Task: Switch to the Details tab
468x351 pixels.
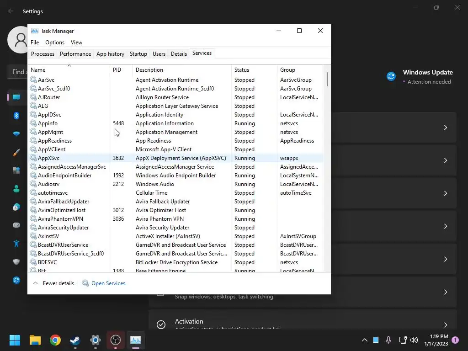Action: coord(179,54)
